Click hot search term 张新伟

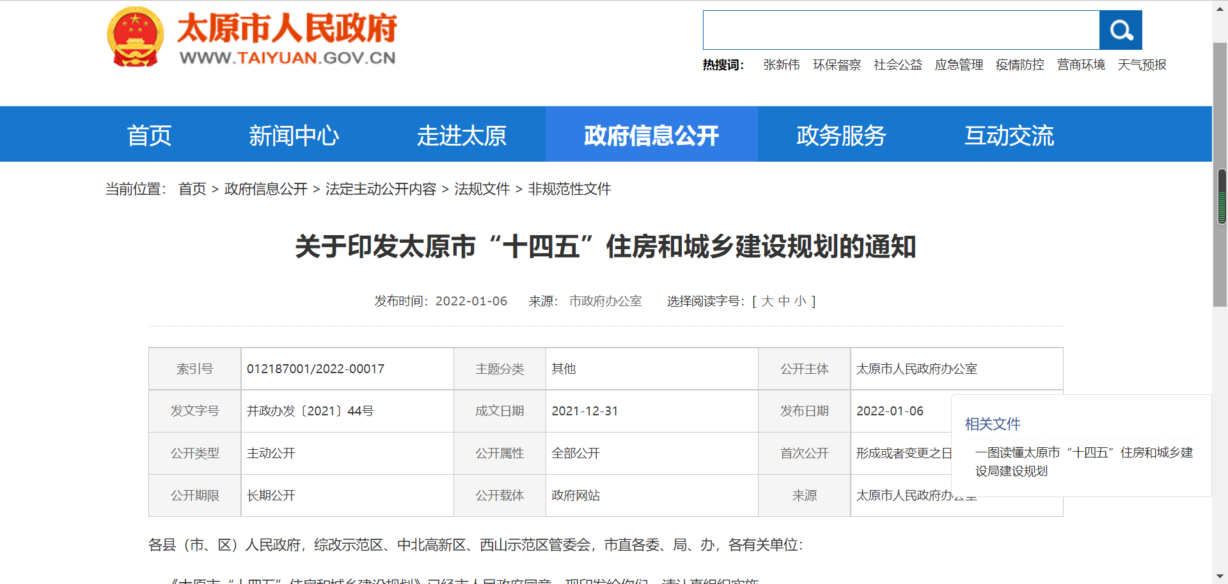[781, 65]
